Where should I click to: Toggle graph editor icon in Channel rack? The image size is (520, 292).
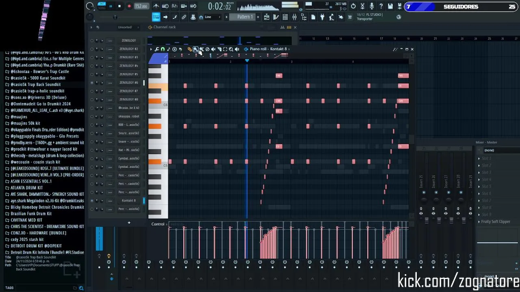(x=282, y=27)
